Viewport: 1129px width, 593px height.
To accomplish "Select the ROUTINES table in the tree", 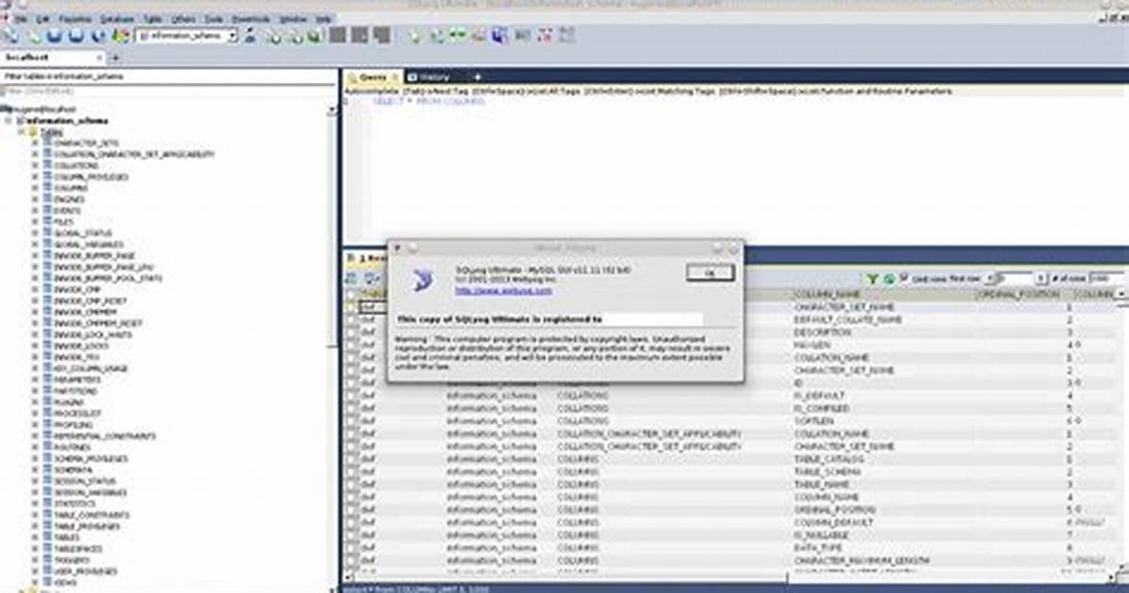I will tap(72, 448).
